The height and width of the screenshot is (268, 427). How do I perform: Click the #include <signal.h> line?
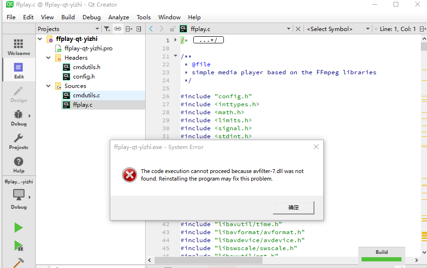(x=216, y=128)
